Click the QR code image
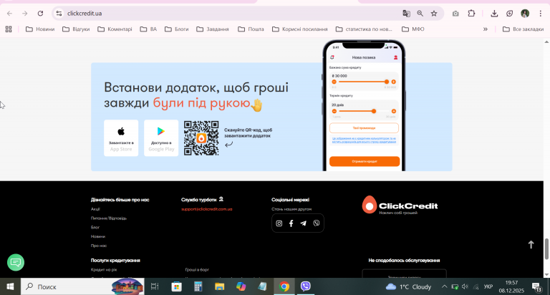This screenshot has width=550, height=295. pyautogui.click(x=201, y=138)
